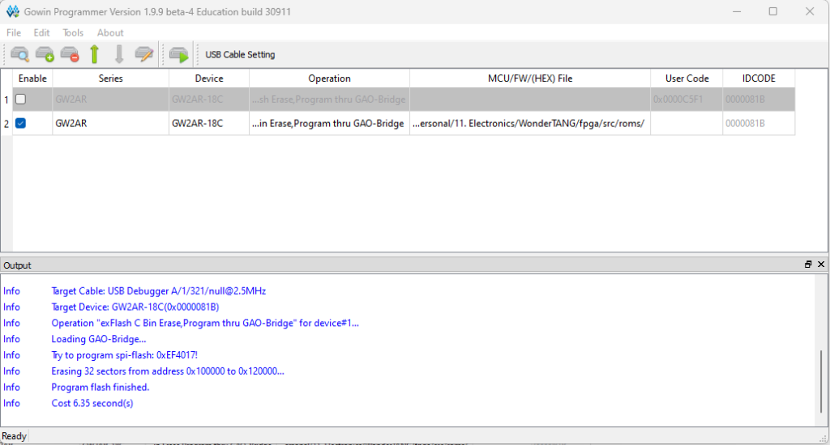
Task: Open the File menu
Action: point(14,33)
